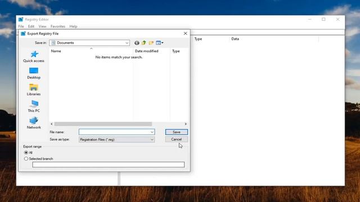360x202 pixels.
Task: Click the Cancel button
Action: click(176, 139)
